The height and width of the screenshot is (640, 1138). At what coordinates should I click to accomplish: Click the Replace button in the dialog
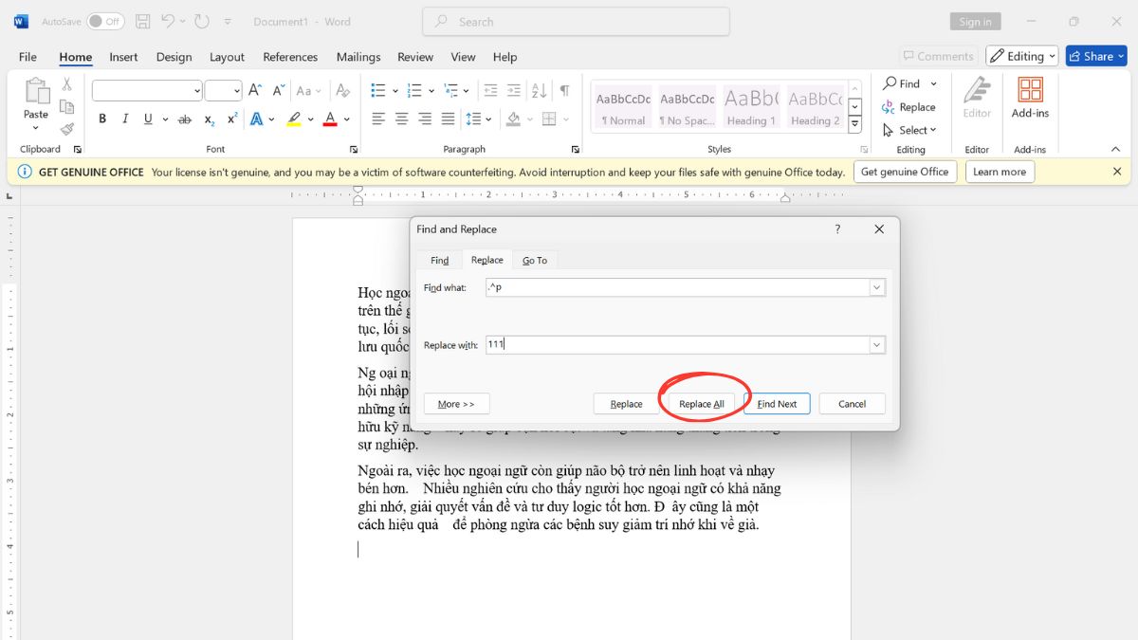[626, 404]
